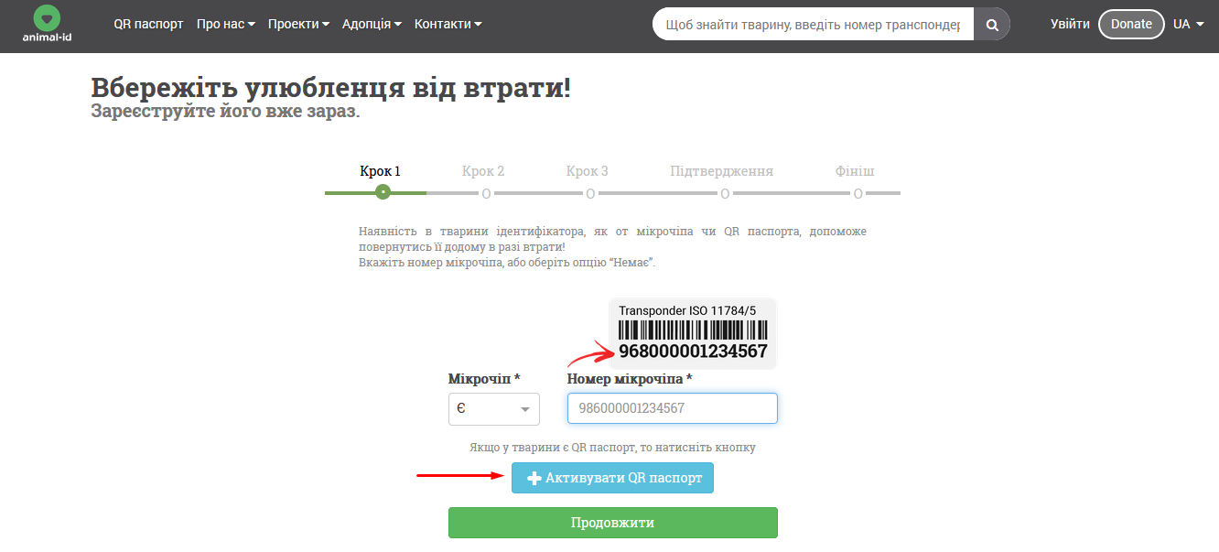
Task: Click the Активувати QR паспорт button
Action: tap(612, 478)
